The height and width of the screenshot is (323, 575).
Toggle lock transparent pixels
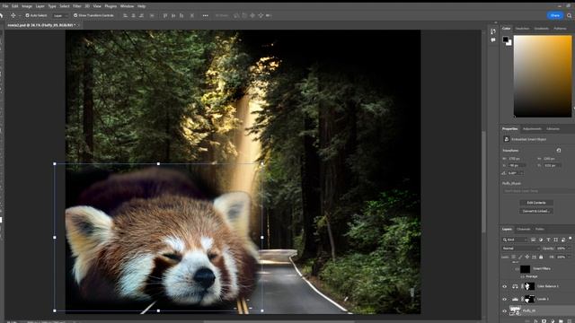click(x=513, y=257)
